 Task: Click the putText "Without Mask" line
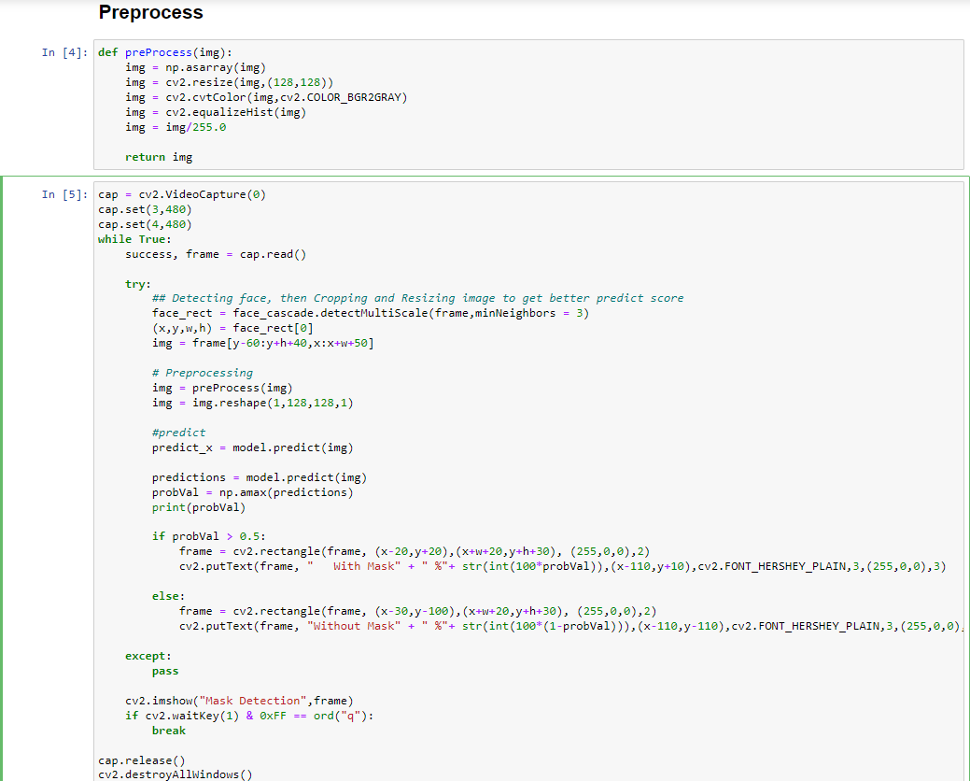571,626
